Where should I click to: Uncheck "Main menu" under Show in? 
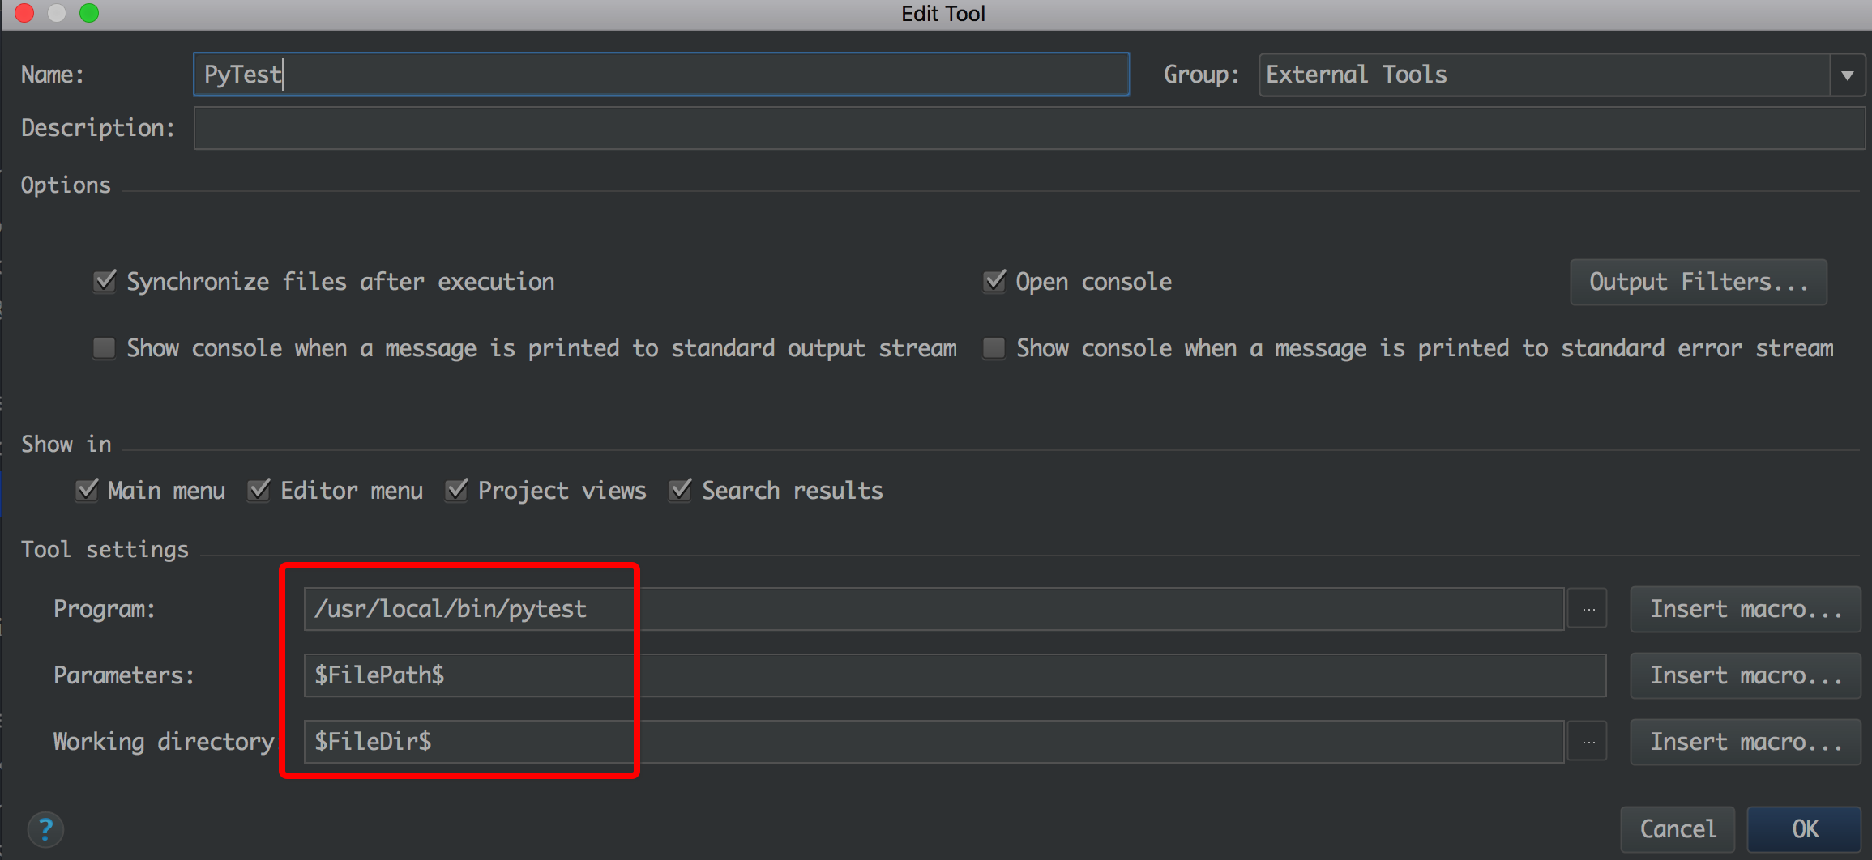pyautogui.click(x=86, y=490)
